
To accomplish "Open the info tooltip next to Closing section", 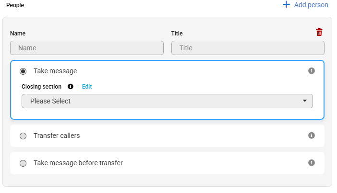I will tap(71, 86).
